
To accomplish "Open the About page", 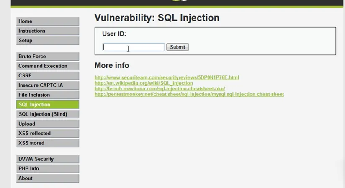I will 47,178.
